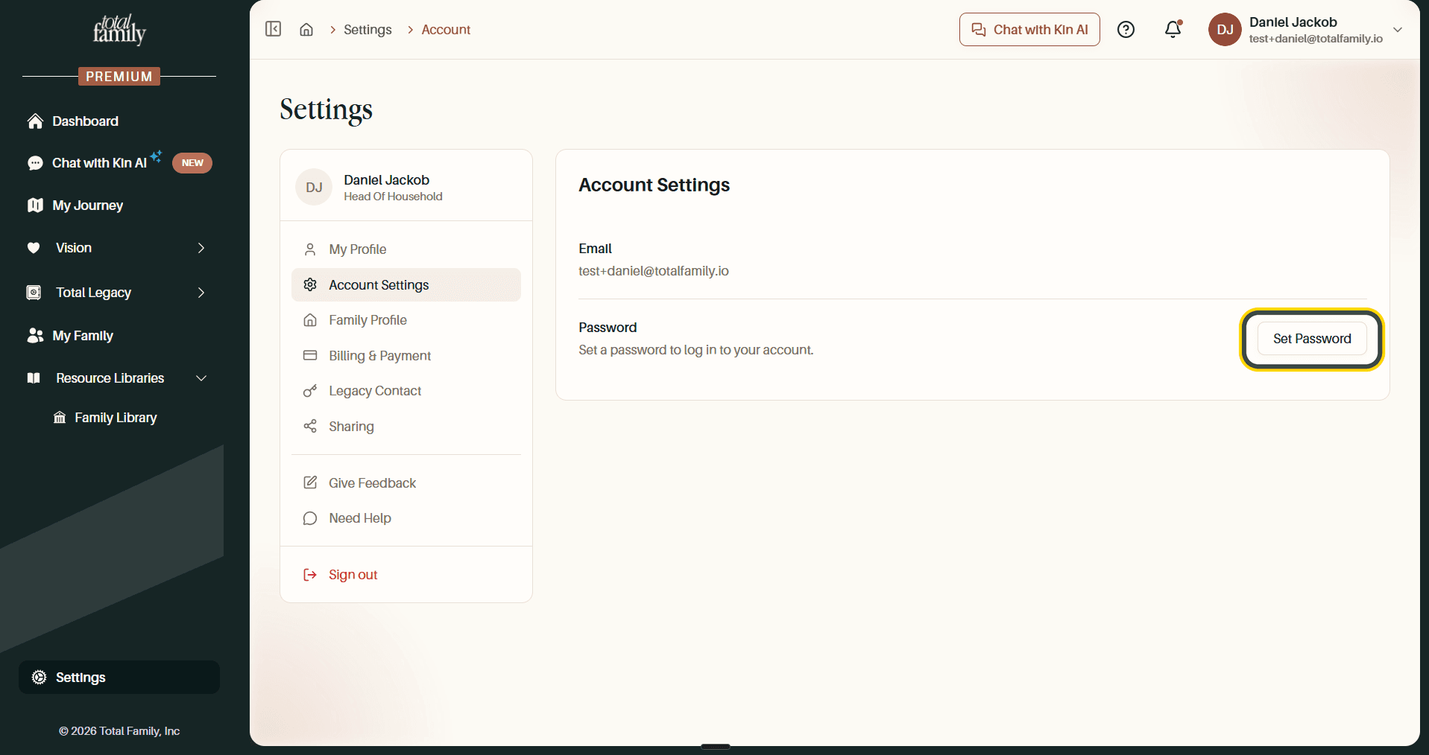Click the Dashboard home icon in the sidebar
The height and width of the screenshot is (755, 1429).
tap(35, 121)
